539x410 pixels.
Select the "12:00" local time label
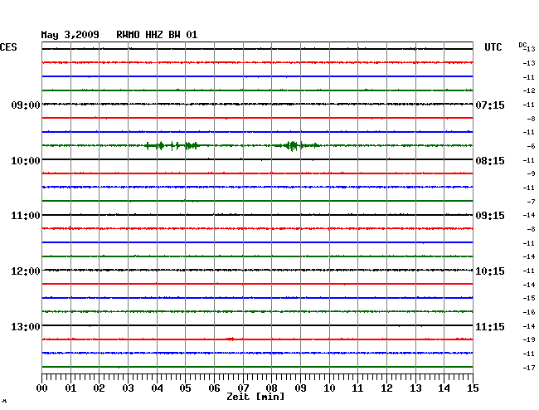coord(26,271)
